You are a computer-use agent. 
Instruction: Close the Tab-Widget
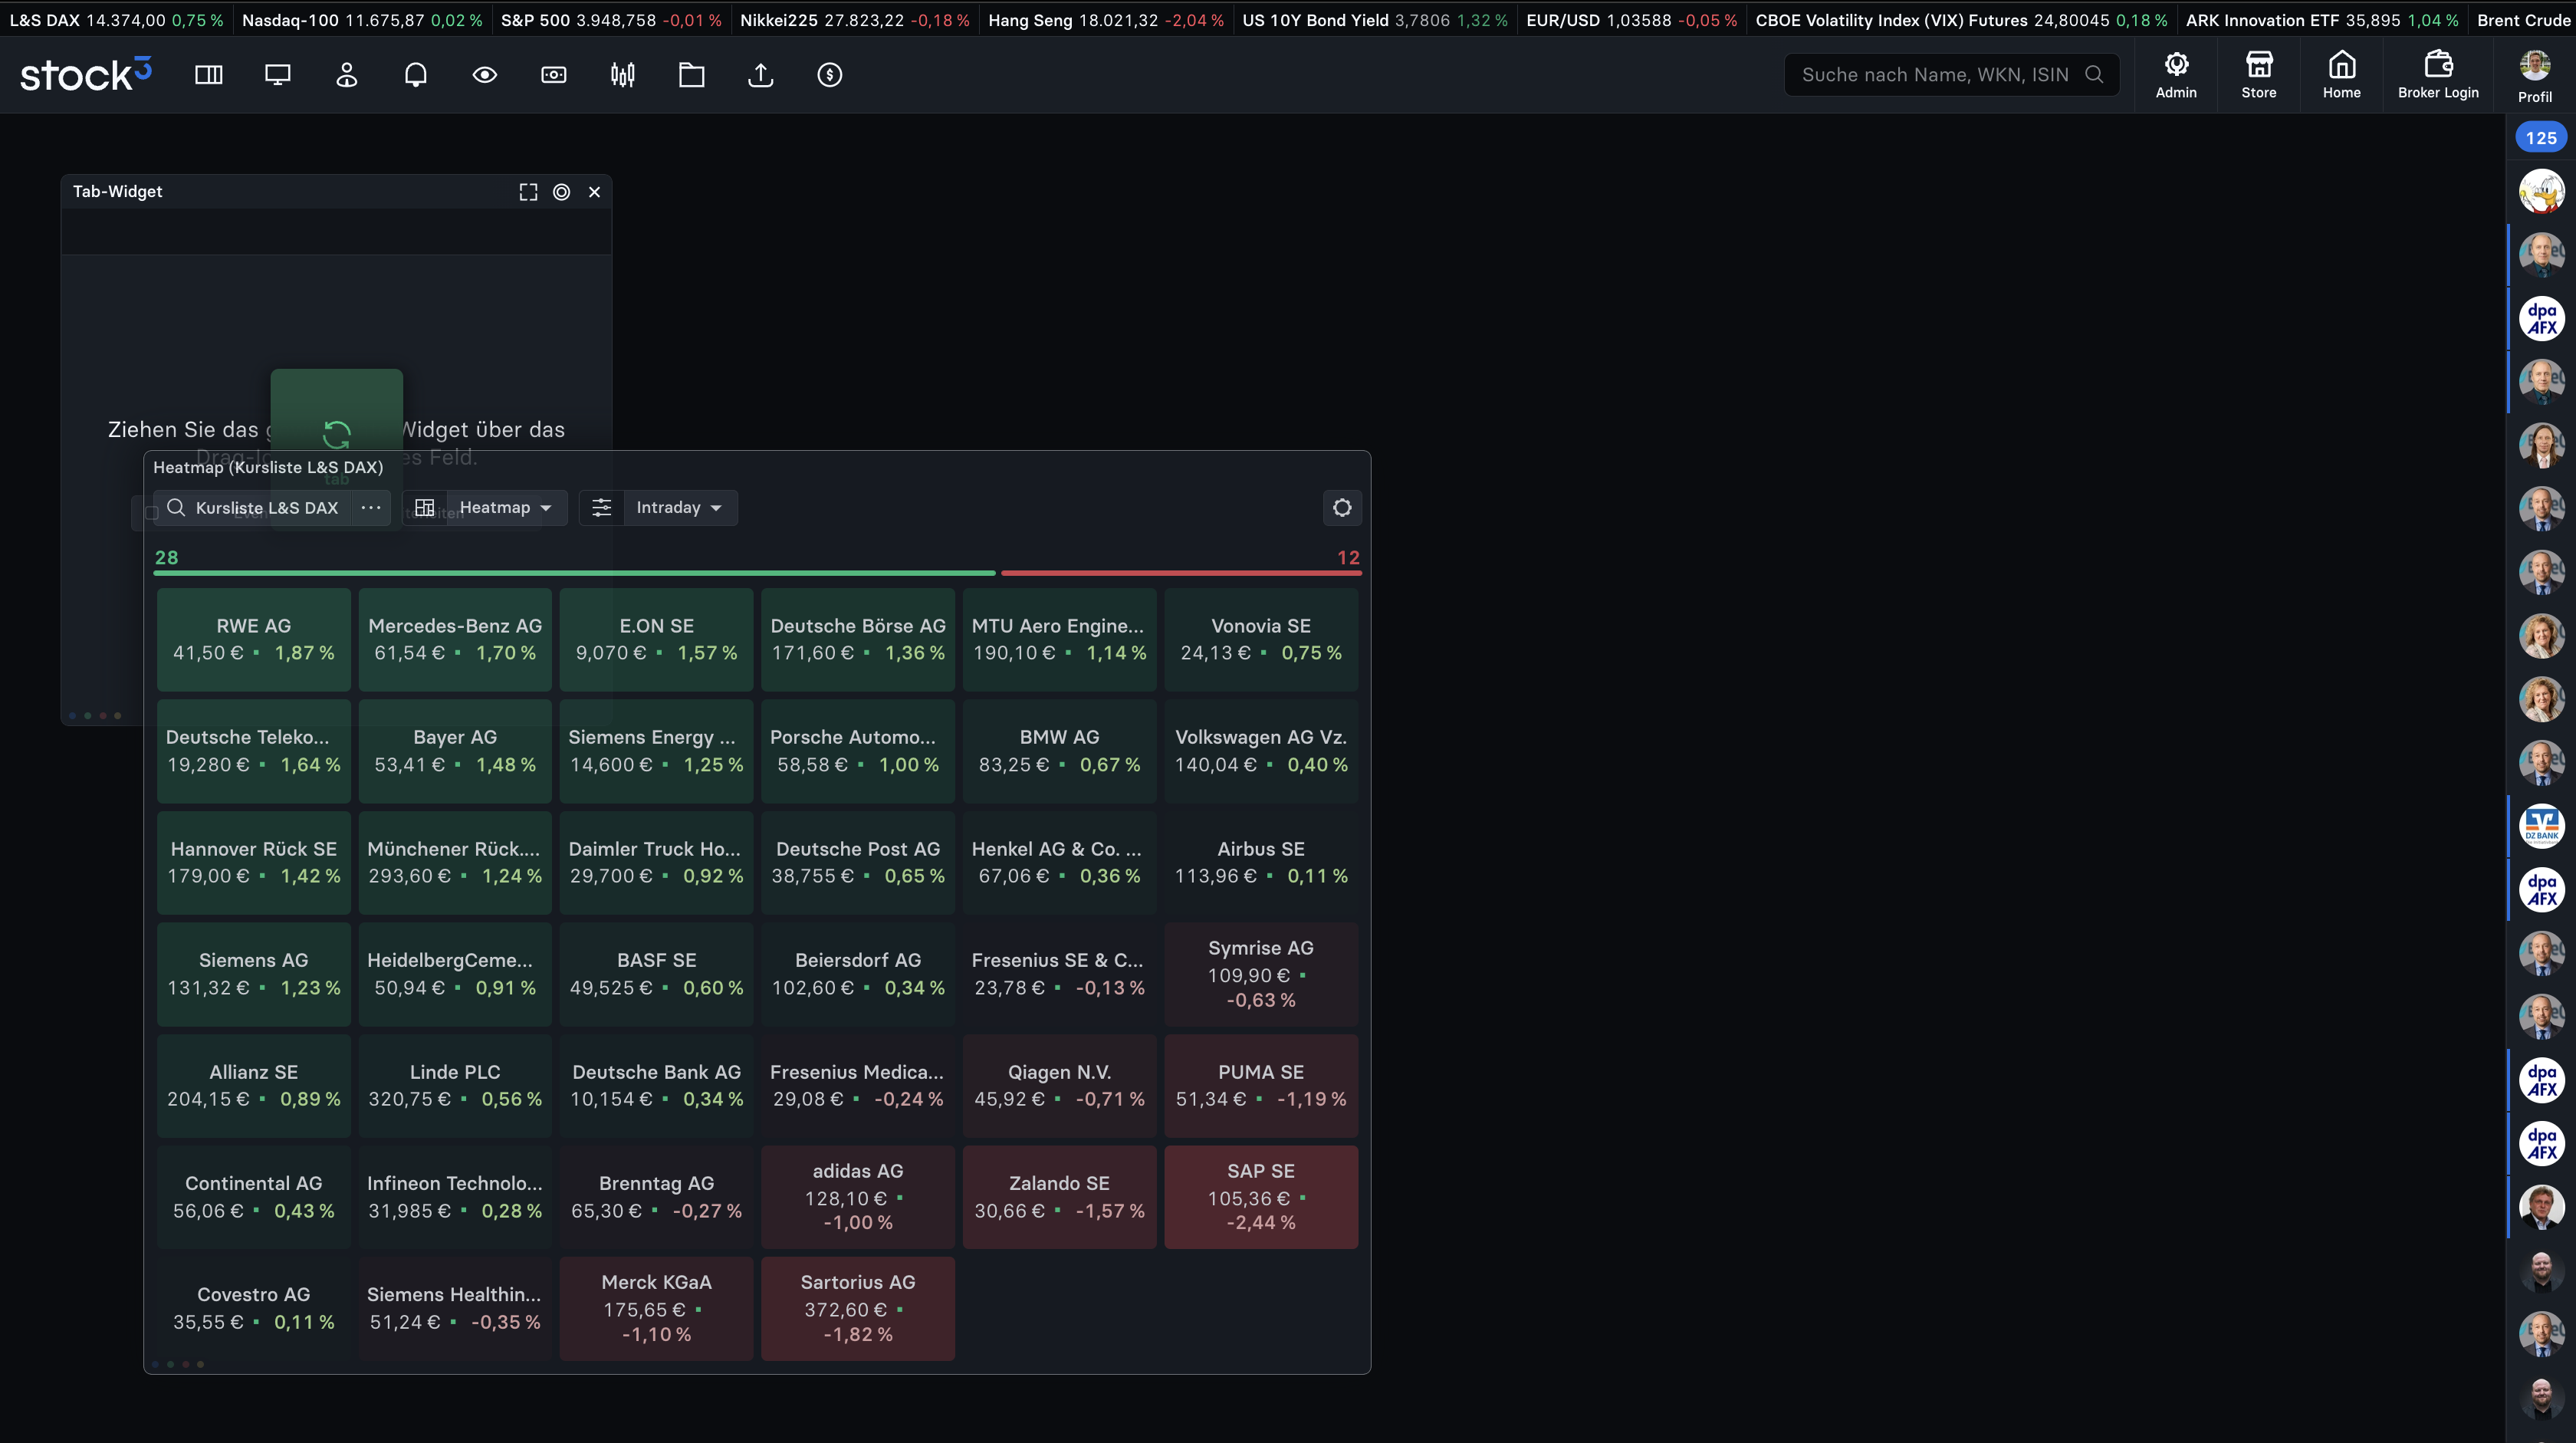pos(594,192)
